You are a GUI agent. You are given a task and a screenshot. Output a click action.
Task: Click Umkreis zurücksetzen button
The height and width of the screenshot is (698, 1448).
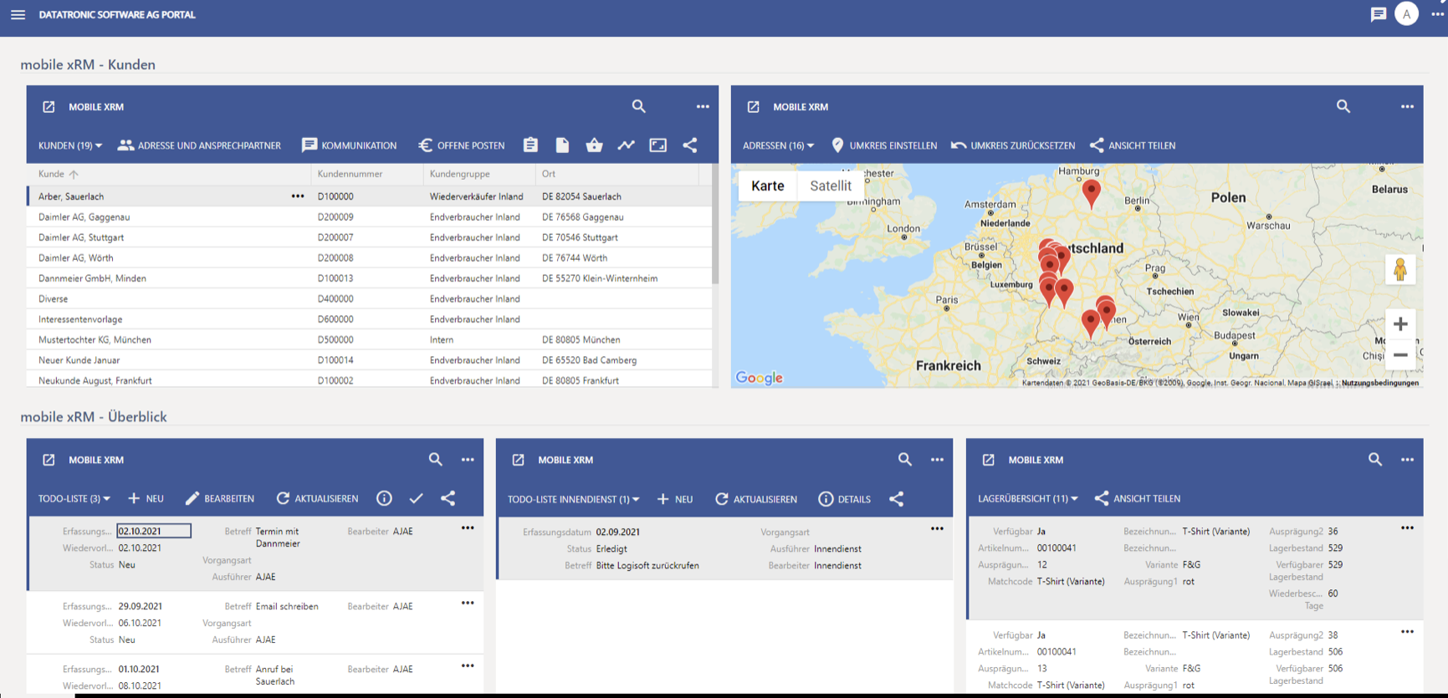(1013, 145)
